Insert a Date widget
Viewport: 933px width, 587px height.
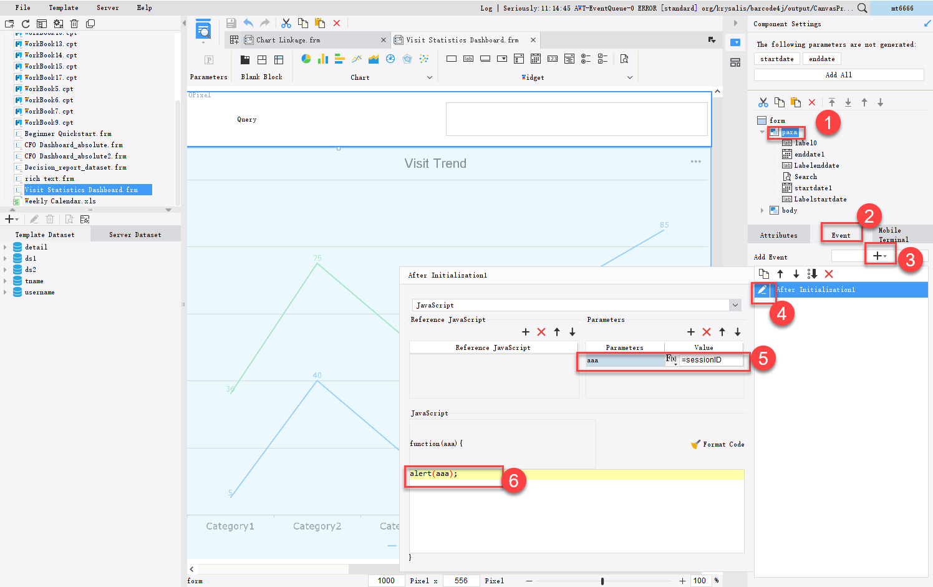tap(536, 58)
